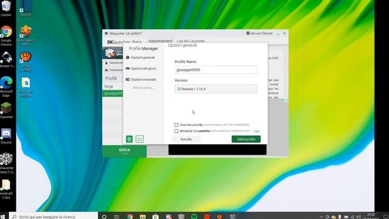Screen dimensions: 389x219
Task: Click the Leggi link near compatibility mode
Action: (256, 131)
